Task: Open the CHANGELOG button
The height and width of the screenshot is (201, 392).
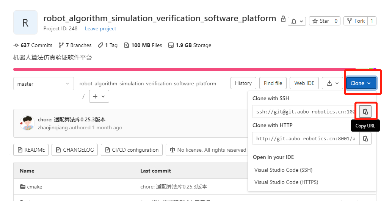Action: tap(75, 150)
